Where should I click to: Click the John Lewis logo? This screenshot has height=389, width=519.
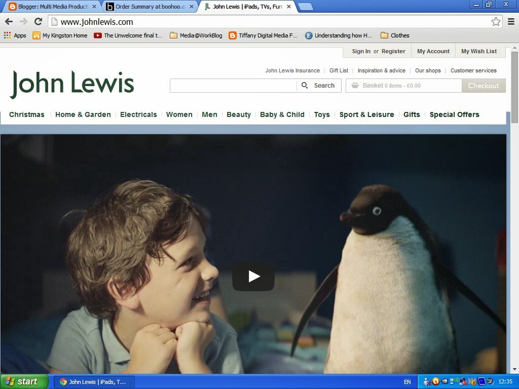71,83
